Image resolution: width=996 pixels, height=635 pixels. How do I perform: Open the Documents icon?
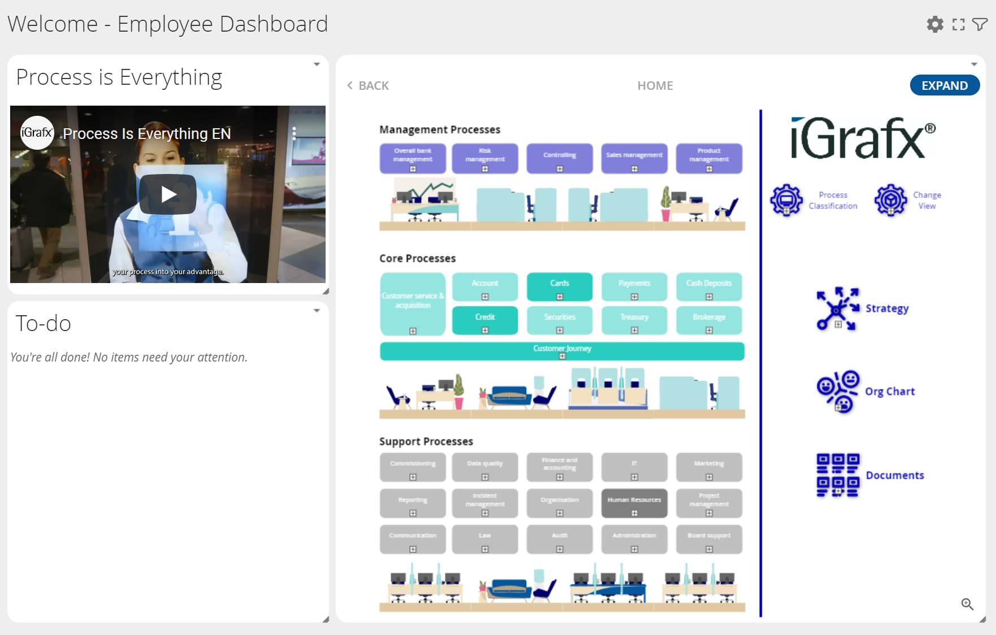click(x=838, y=475)
